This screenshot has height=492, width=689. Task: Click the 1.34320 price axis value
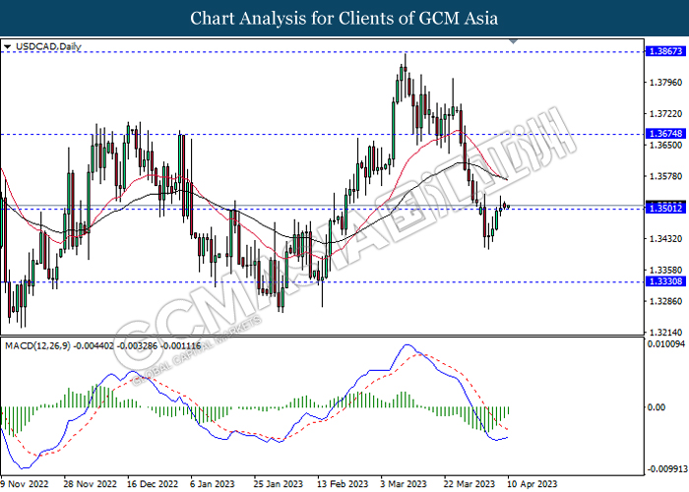(x=665, y=238)
